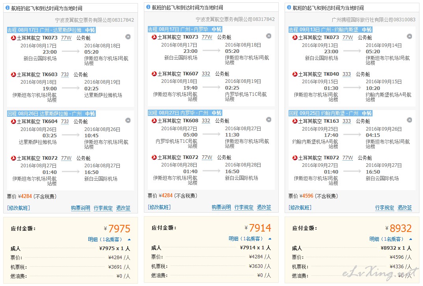This screenshot has height=286, width=423.
Task: Click the airline logo for TK072 returning from 达累斯萨拉姆
Action: click(x=13, y=158)
